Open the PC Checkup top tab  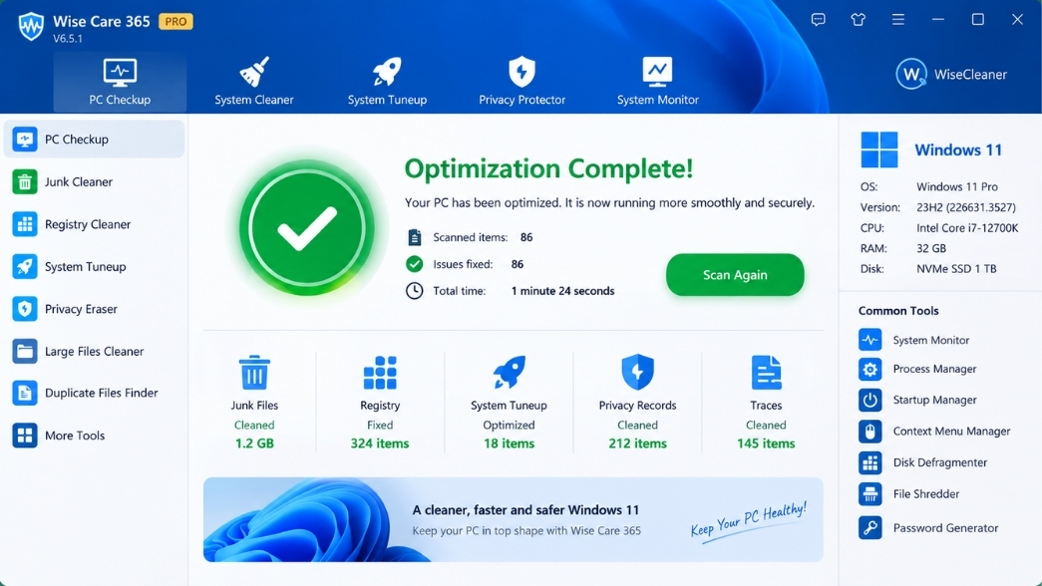[x=120, y=82]
